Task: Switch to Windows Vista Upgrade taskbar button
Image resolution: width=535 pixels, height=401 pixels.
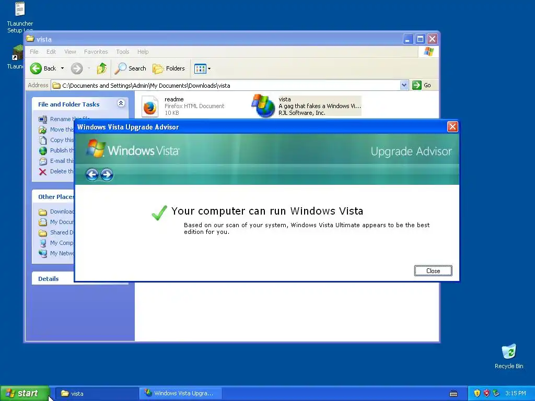Action: (181, 394)
